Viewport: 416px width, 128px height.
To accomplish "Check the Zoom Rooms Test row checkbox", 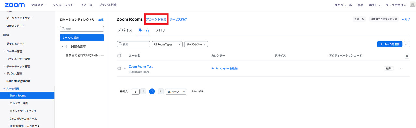I will tap(119, 69).
